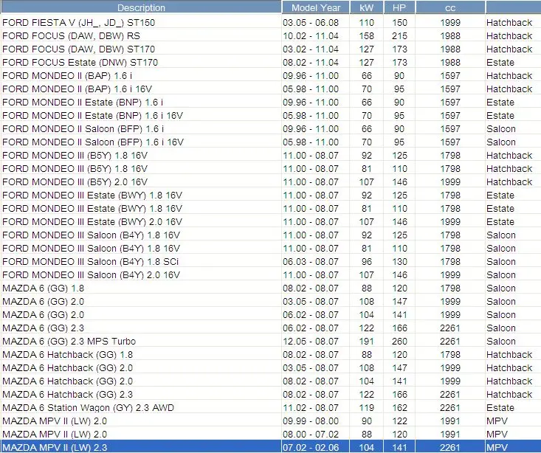The height and width of the screenshot is (453, 541).
Task: Select FORD MONDEO II (BAP) 1.6 i row
Action: [x=270, y=76]
